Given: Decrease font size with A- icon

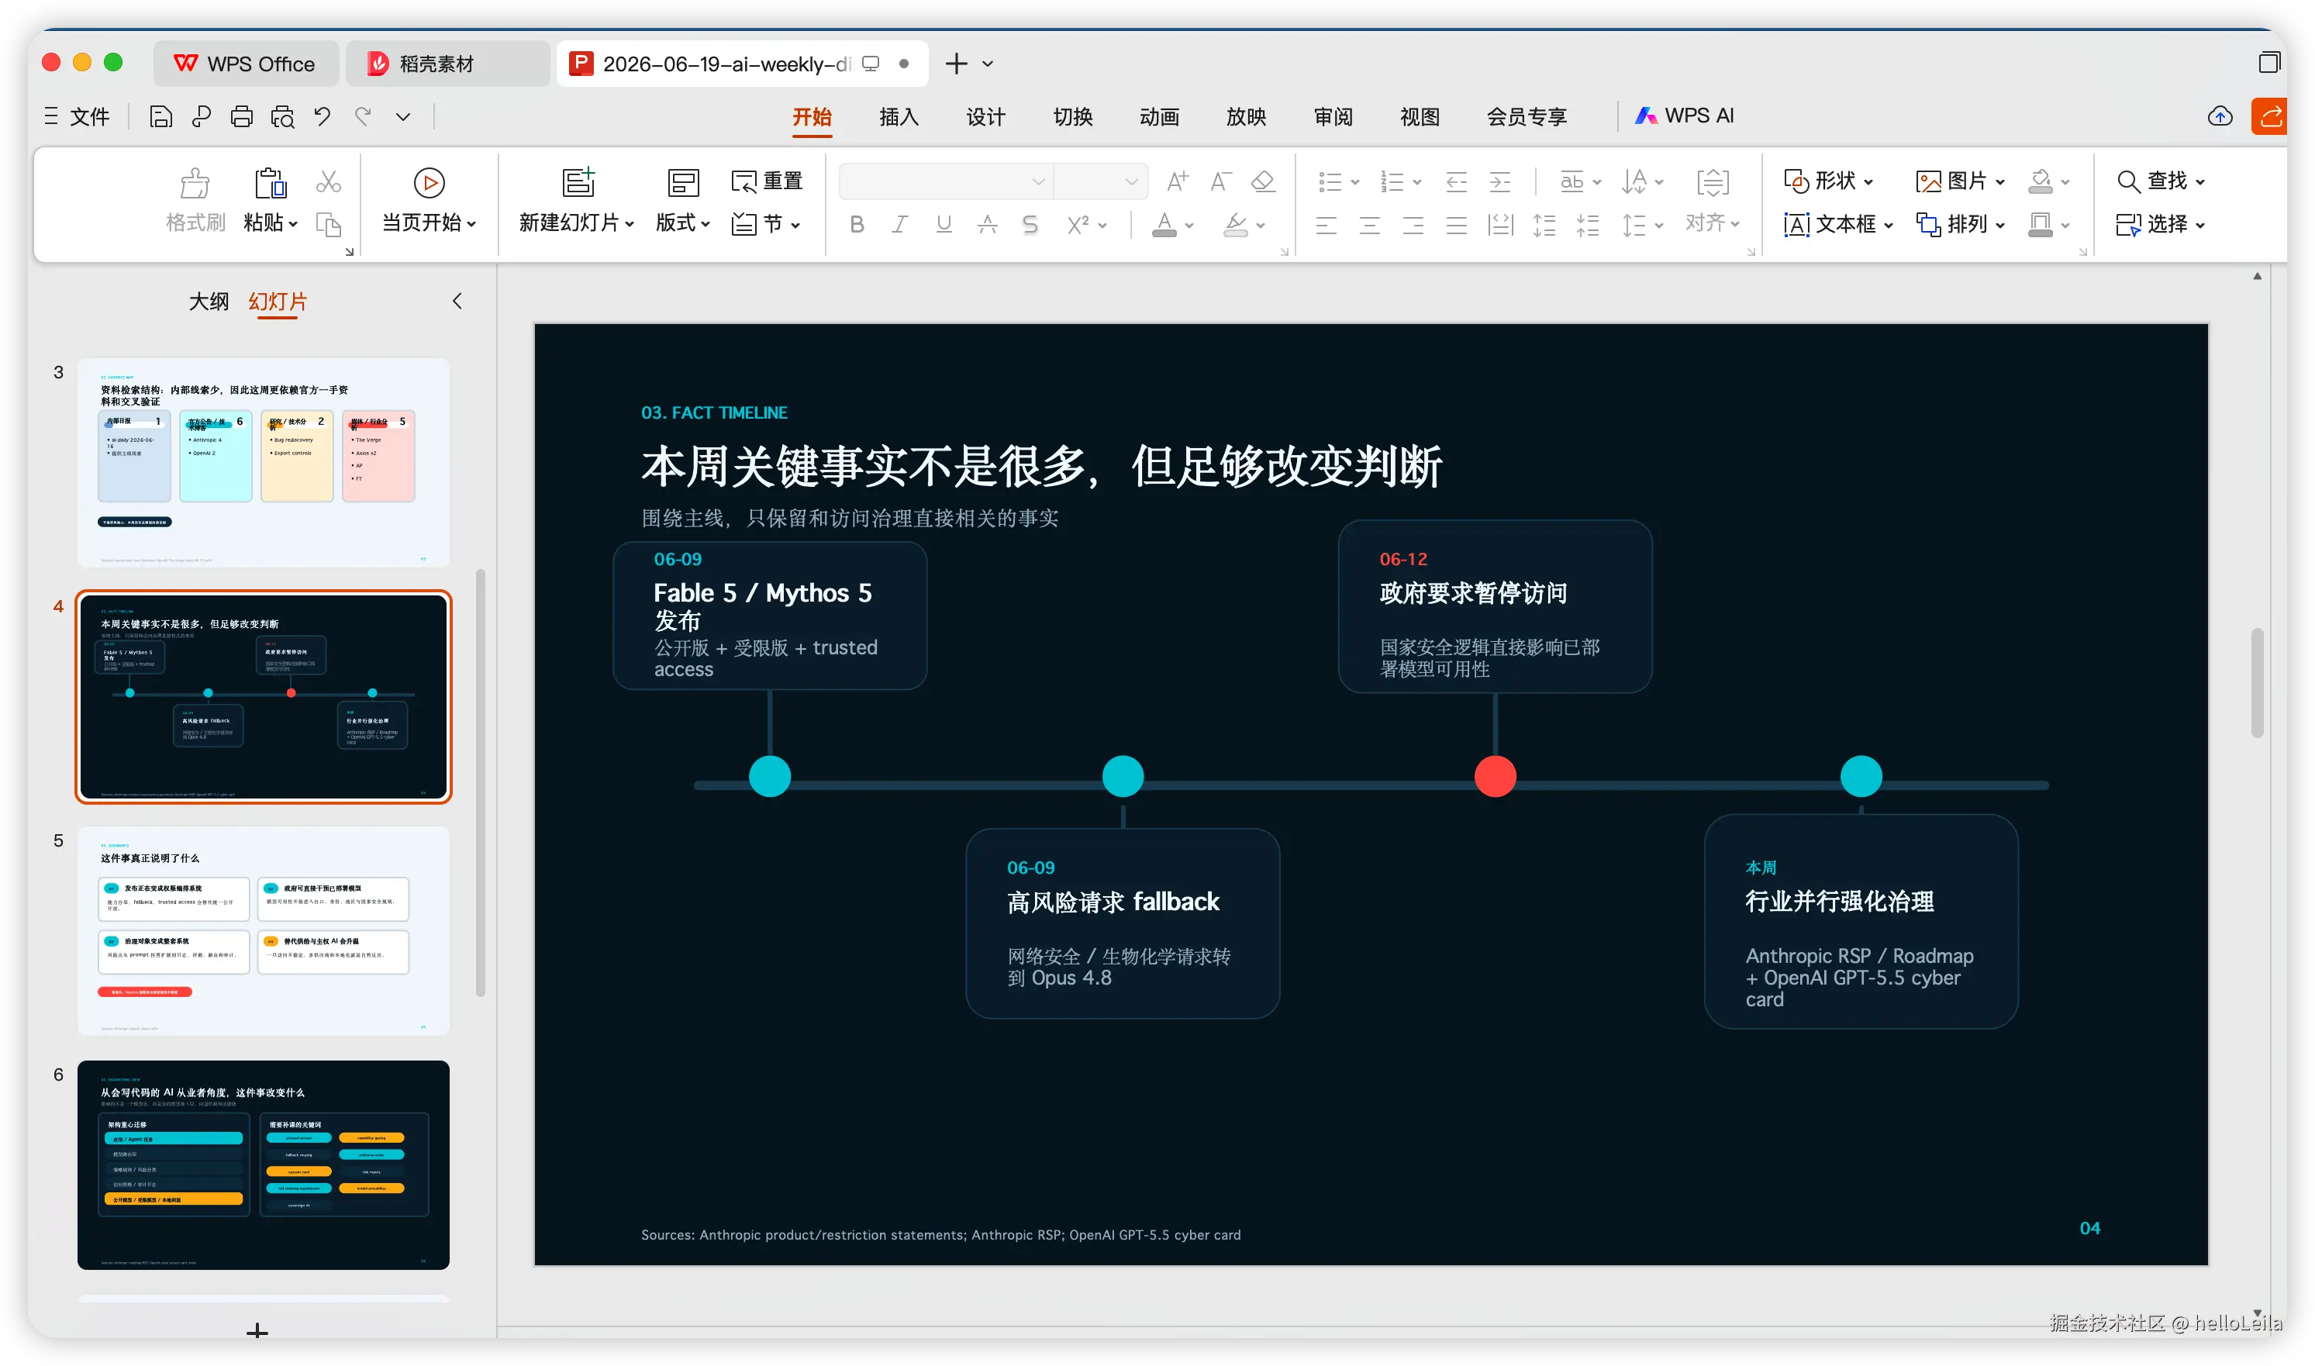Looking at the screenshot, I should pos(1220,181).
